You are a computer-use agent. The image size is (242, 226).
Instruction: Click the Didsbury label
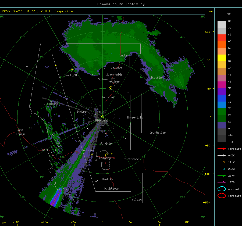click(x=102, y=120)
